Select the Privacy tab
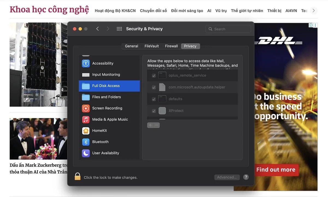 190,46
